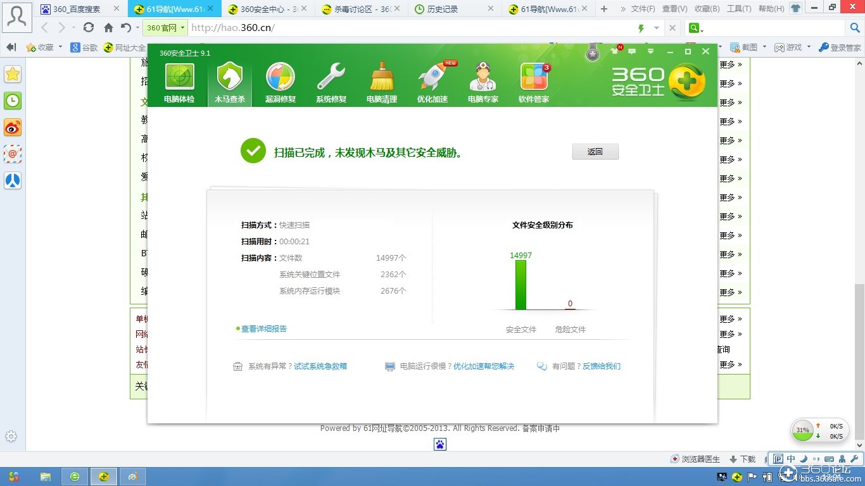Open 浏览器医生 in the status bar
The image size is (865, 486).
coord(696,459)
